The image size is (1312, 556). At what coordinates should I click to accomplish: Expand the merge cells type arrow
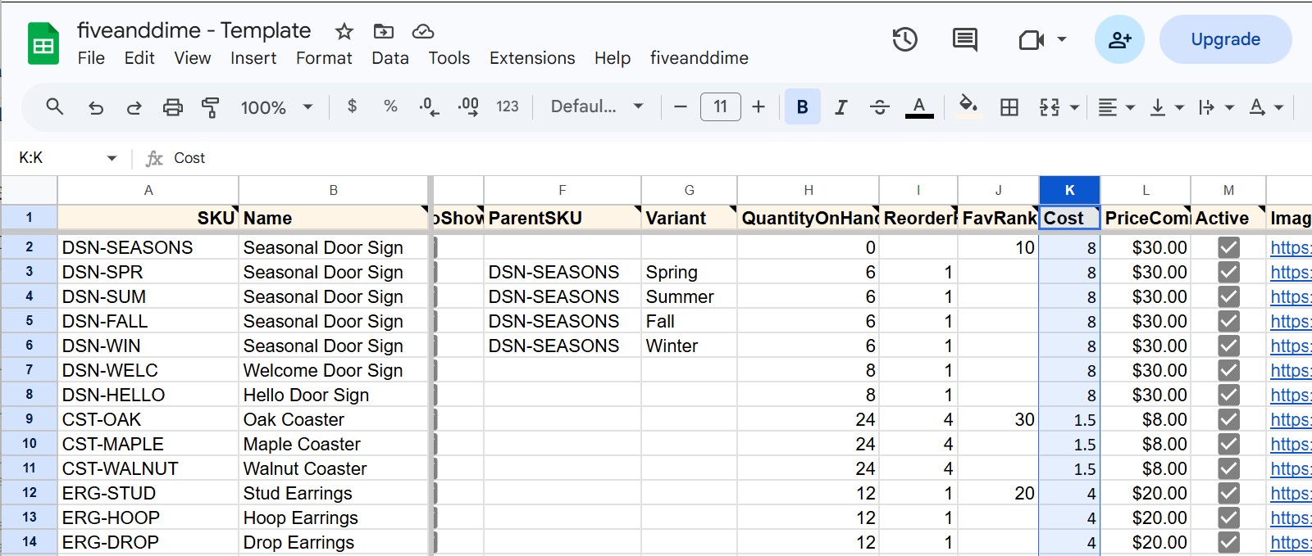1074,107
